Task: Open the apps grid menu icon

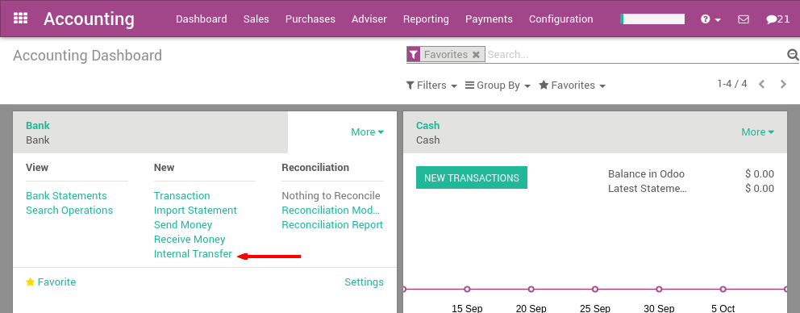Action: [x=20, y=19]
